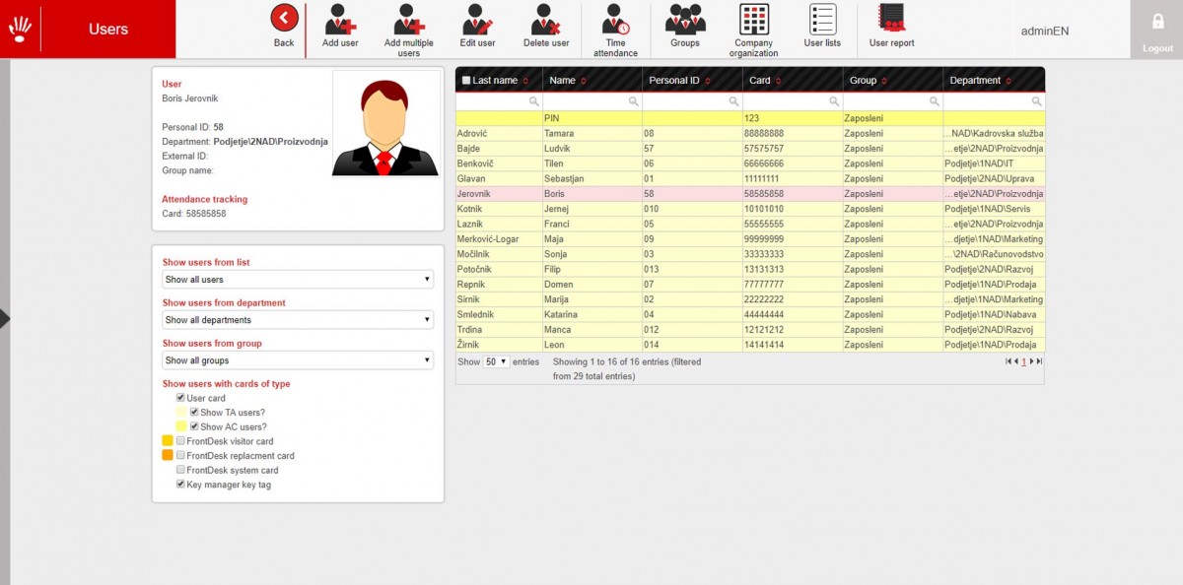This screenshot has height=585, width=1183.
Task: Select the Adrović row
Action: tap(750, 133)
